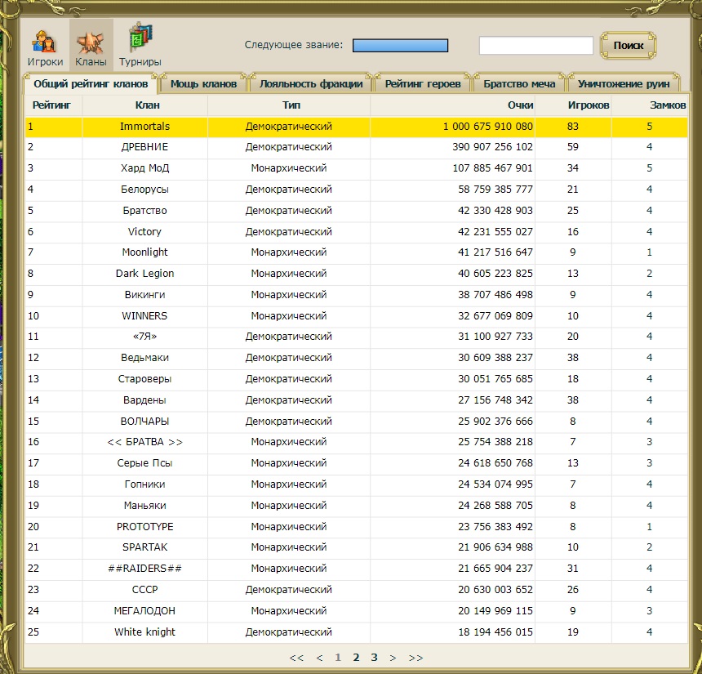The height and width of the screenshot is (674, 702).
Task: Select the МЕГАЛОДОН clan name
Action: [x=144, y=611]
